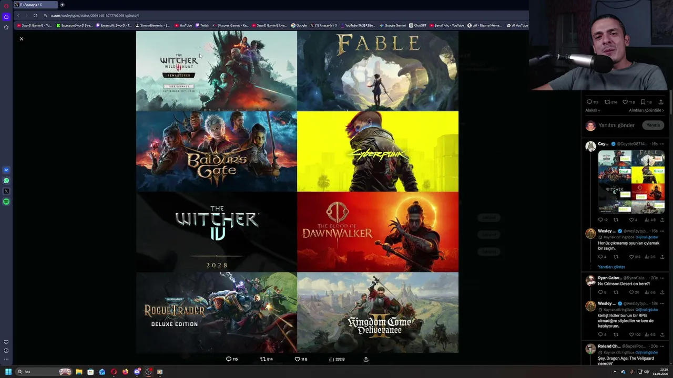Like Coyote's reply with the image
This screenshot has height=378, width=673.
point(631,220)
